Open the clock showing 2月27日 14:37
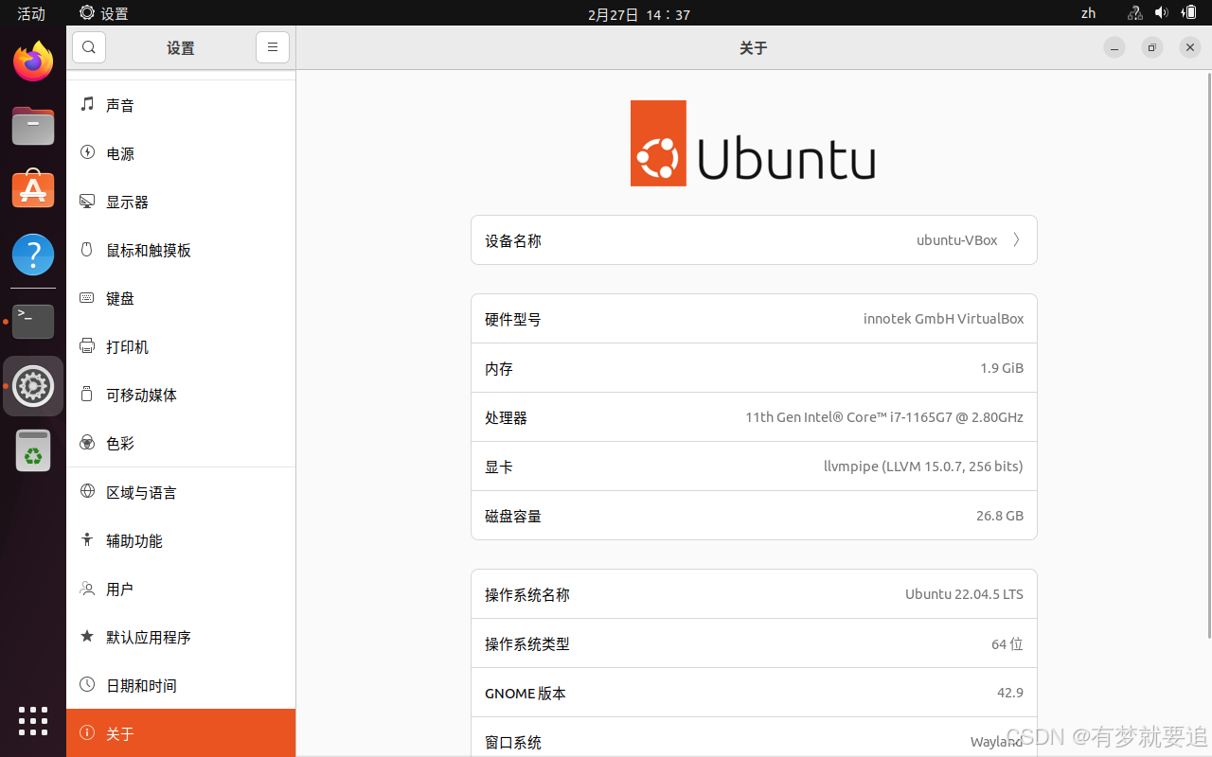The height and width of the screenshot is (757, 1212). pyautogui.click(x=639, y=14)
